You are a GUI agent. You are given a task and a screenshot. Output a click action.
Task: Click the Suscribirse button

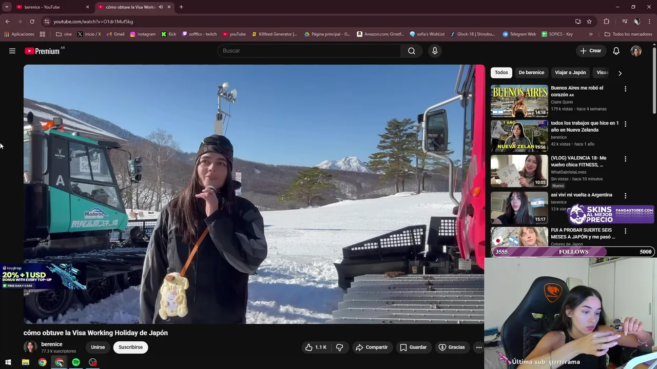coord(130,347)
